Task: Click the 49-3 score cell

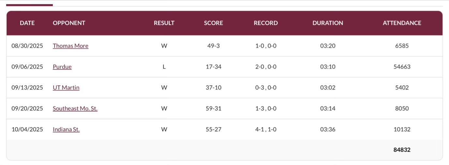Action: click(x=213, y=46)
